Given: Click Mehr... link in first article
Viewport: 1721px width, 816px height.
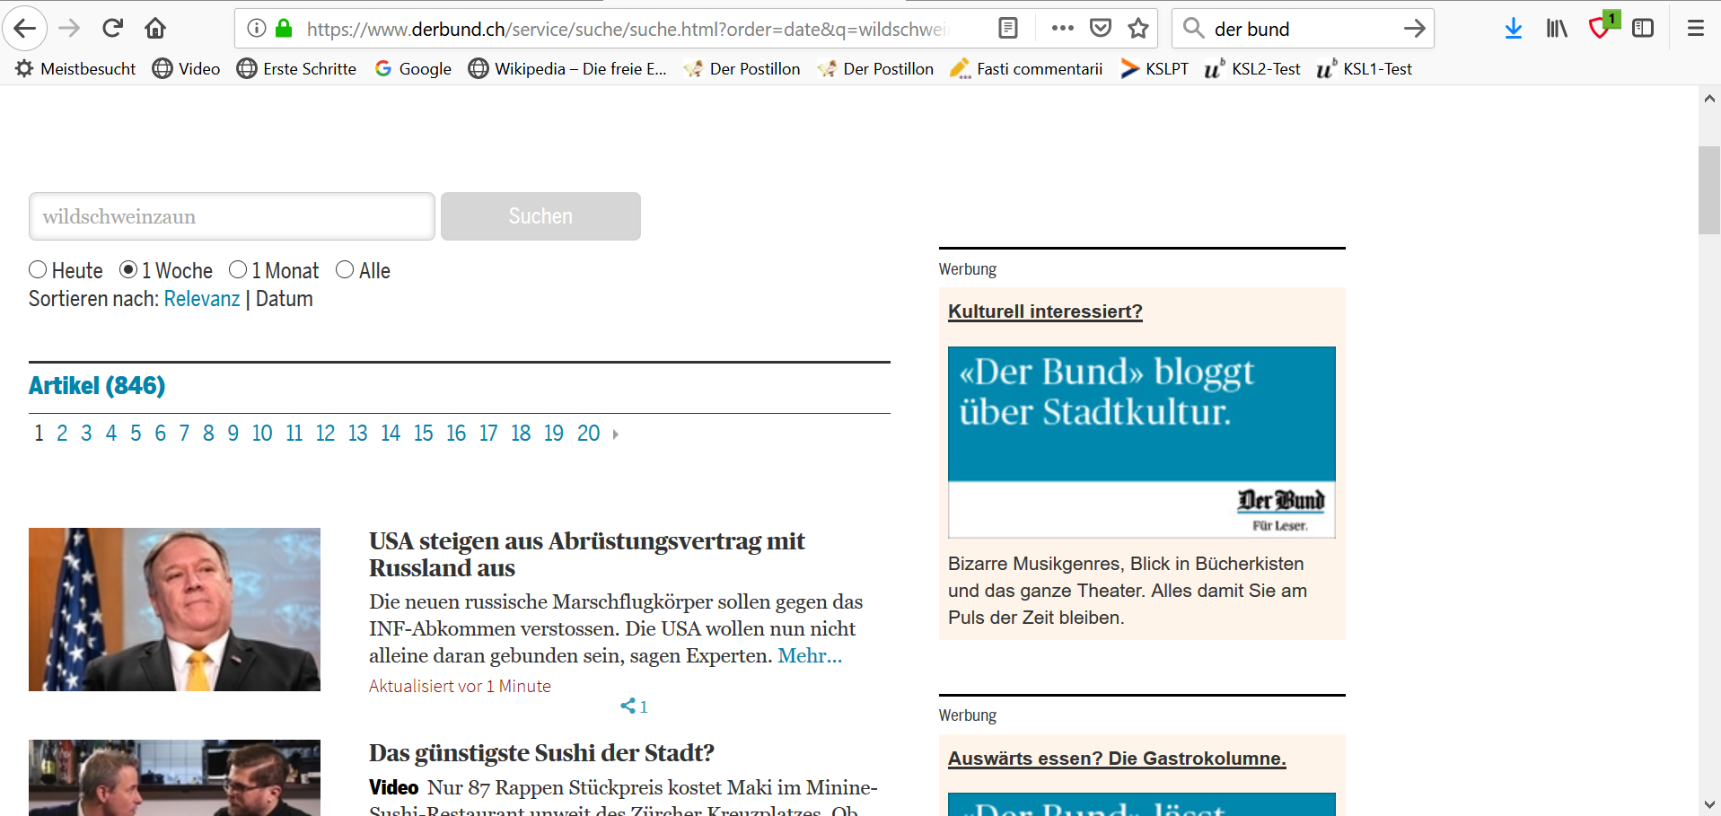Looking at the screenshot, I should point(810,655).
